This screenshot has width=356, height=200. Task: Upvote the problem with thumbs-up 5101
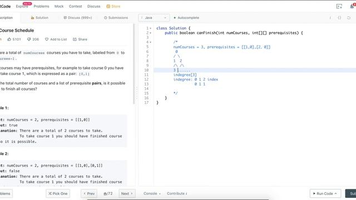[14, 39]
